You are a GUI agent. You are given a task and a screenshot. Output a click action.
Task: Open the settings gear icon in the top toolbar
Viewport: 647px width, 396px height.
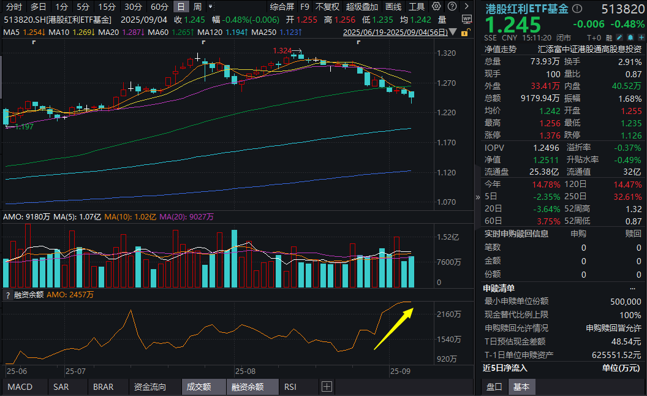(436, 6)
